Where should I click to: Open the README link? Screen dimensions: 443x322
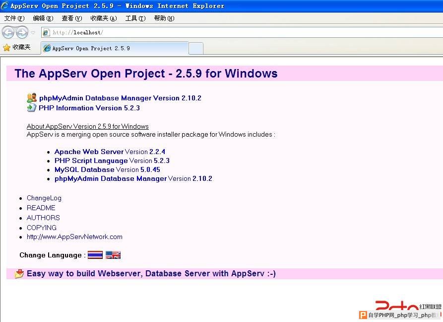click(41, 208)
